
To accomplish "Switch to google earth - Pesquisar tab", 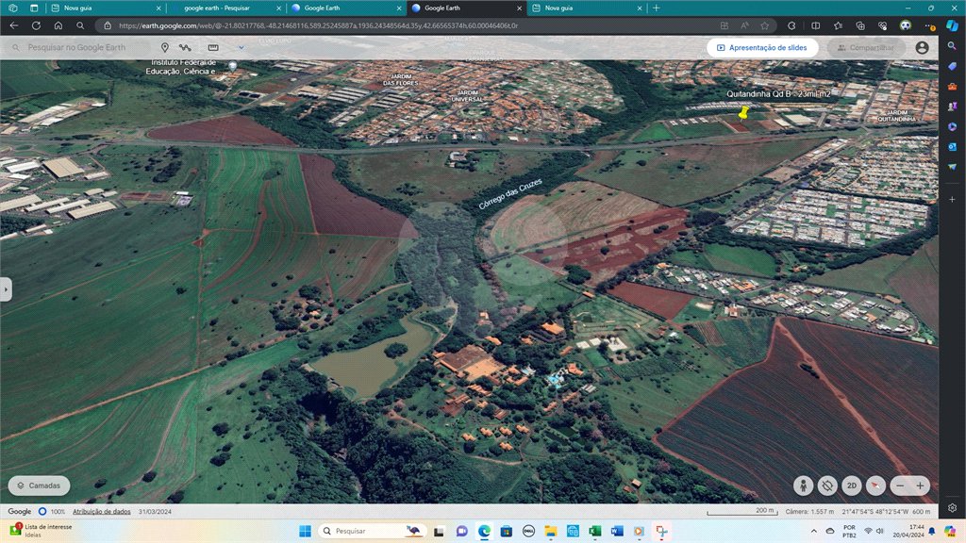I will [225, 8].
